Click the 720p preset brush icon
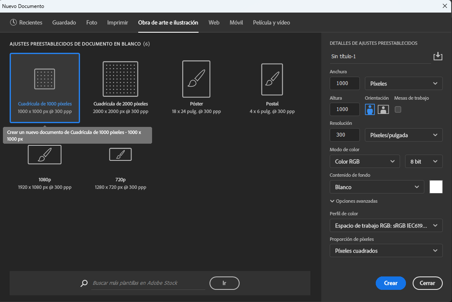Image resolution: width=452 pixels, height=302 pixels. [x=121, y=155]
